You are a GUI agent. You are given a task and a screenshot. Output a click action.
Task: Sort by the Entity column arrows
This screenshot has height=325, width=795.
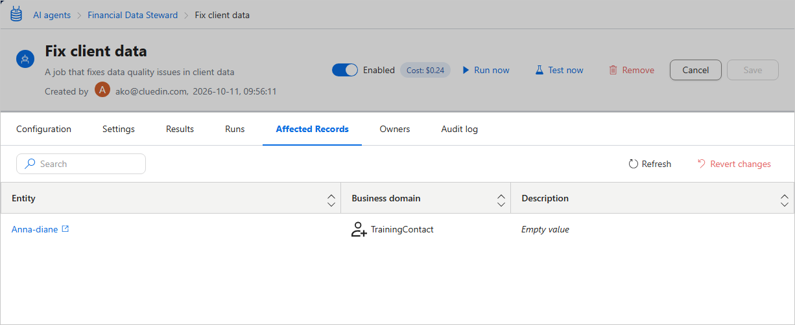[x=331, y=200]
